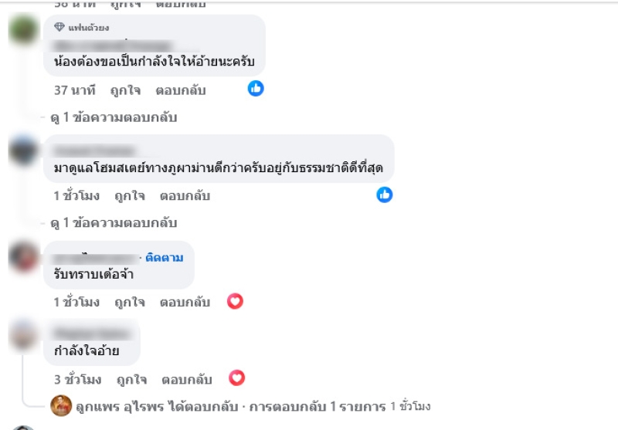Click the fan badge diamond icon

[59, 28]
